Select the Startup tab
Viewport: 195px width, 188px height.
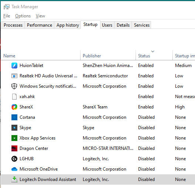tap(90, 24)
